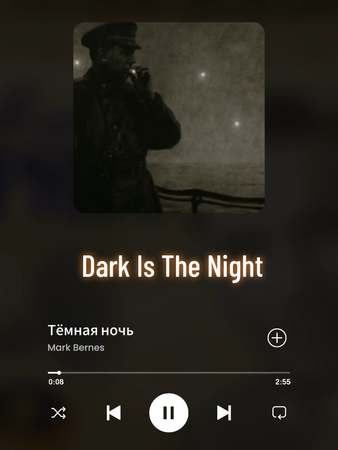The height and width of the screenshot is (450, 338).
Task: Seek to the middle of the progress bar
Action: [169, 373]
